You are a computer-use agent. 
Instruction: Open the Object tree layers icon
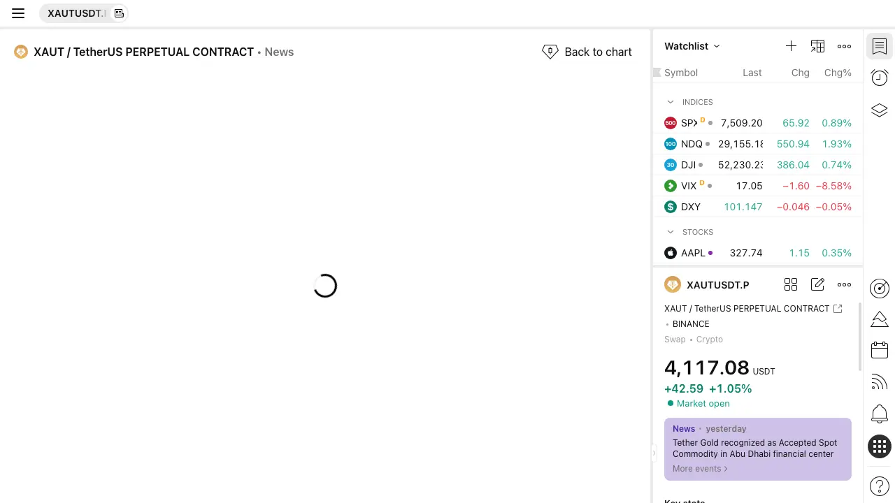(880, 110)
